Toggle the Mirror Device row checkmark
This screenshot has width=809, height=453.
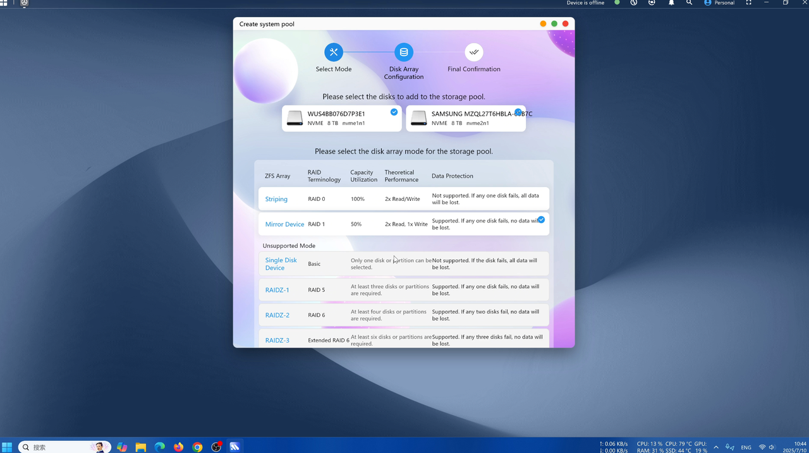pos(541,220)
